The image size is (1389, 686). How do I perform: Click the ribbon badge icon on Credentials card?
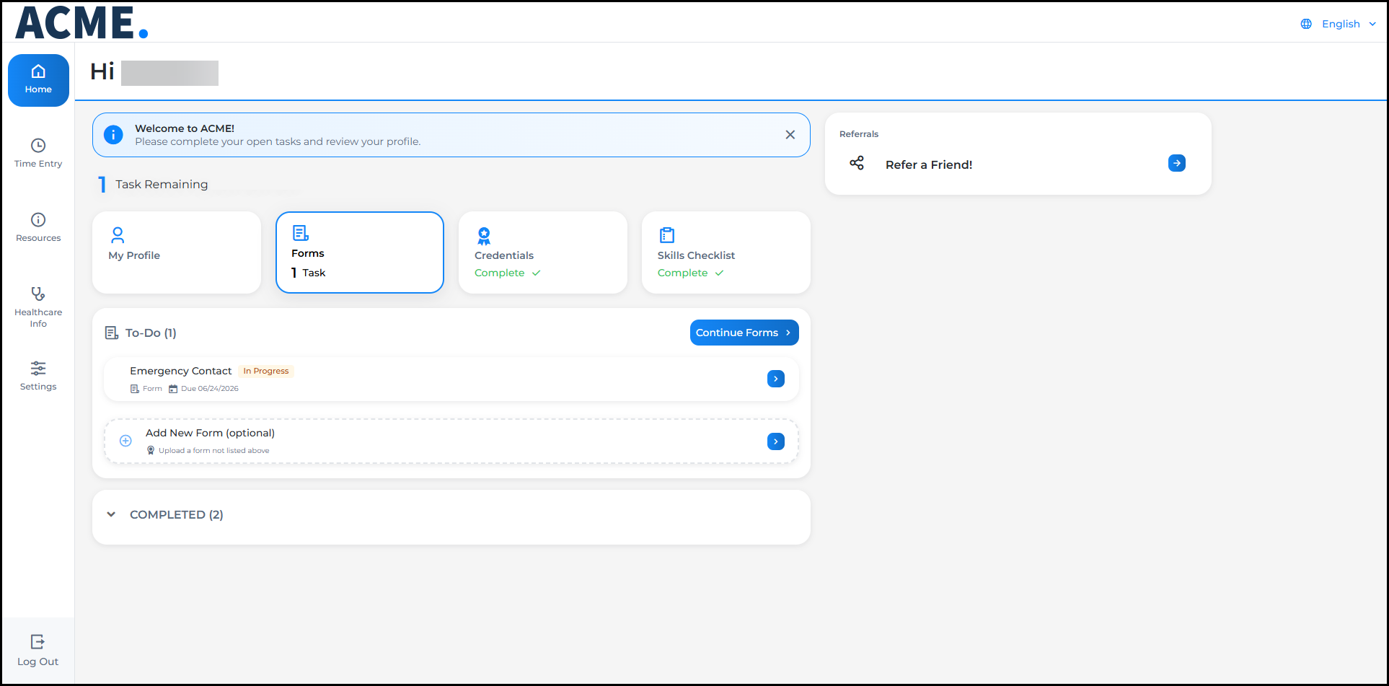(x=484, y=236)
